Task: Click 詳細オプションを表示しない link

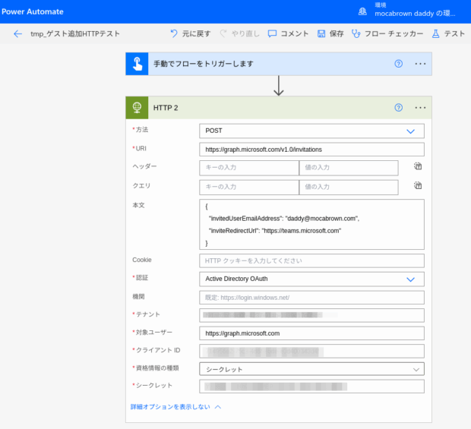Action: 175,407
